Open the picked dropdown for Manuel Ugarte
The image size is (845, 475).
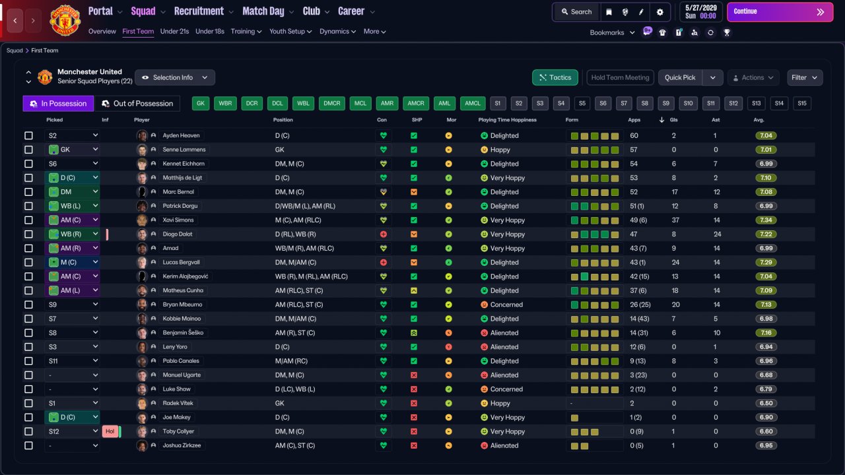pos(72,375)
